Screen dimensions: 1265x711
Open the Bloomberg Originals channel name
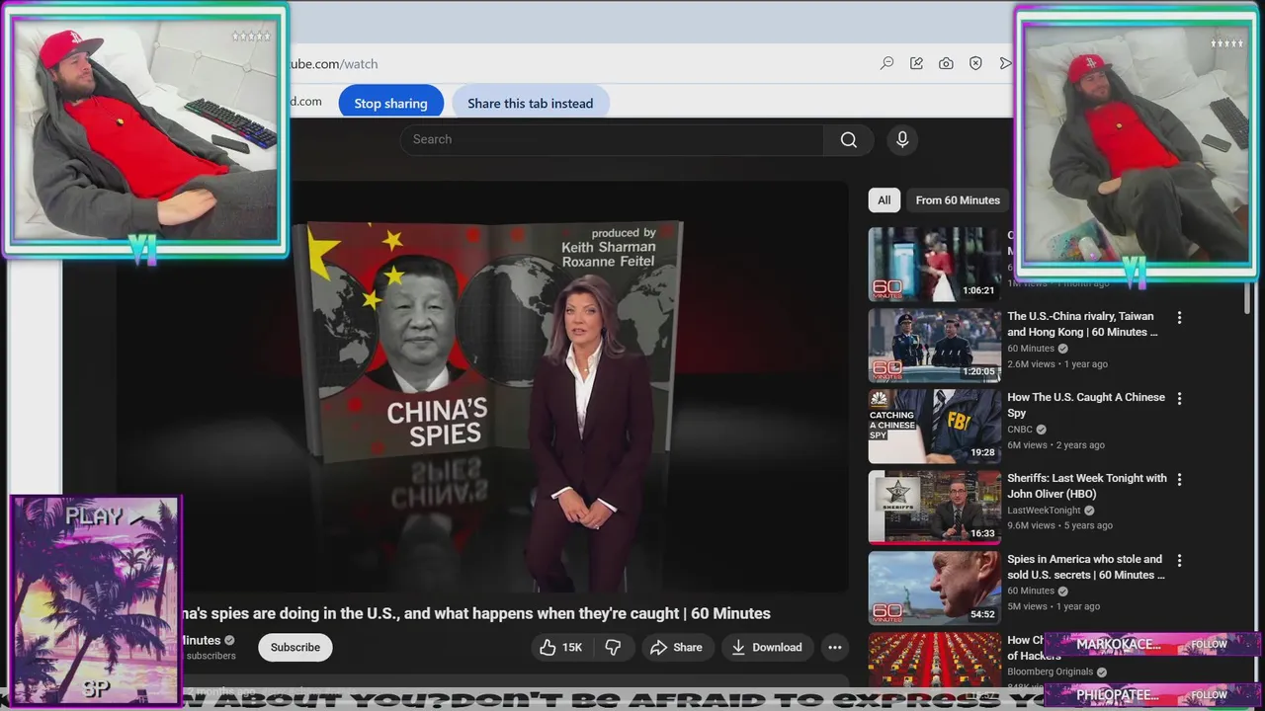click(x=1050, y=671)
